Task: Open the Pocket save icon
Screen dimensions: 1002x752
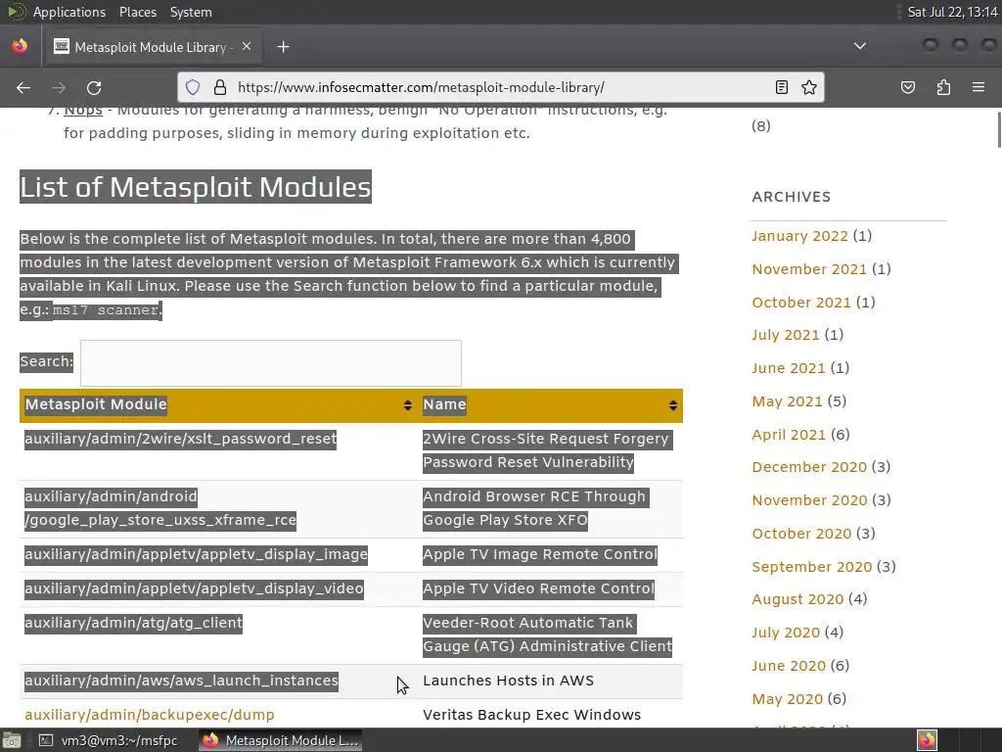Action: point(908,87)
